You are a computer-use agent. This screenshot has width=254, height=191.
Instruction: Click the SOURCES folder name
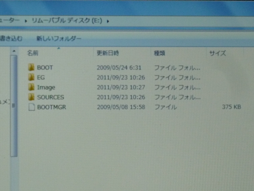point(50,97)
